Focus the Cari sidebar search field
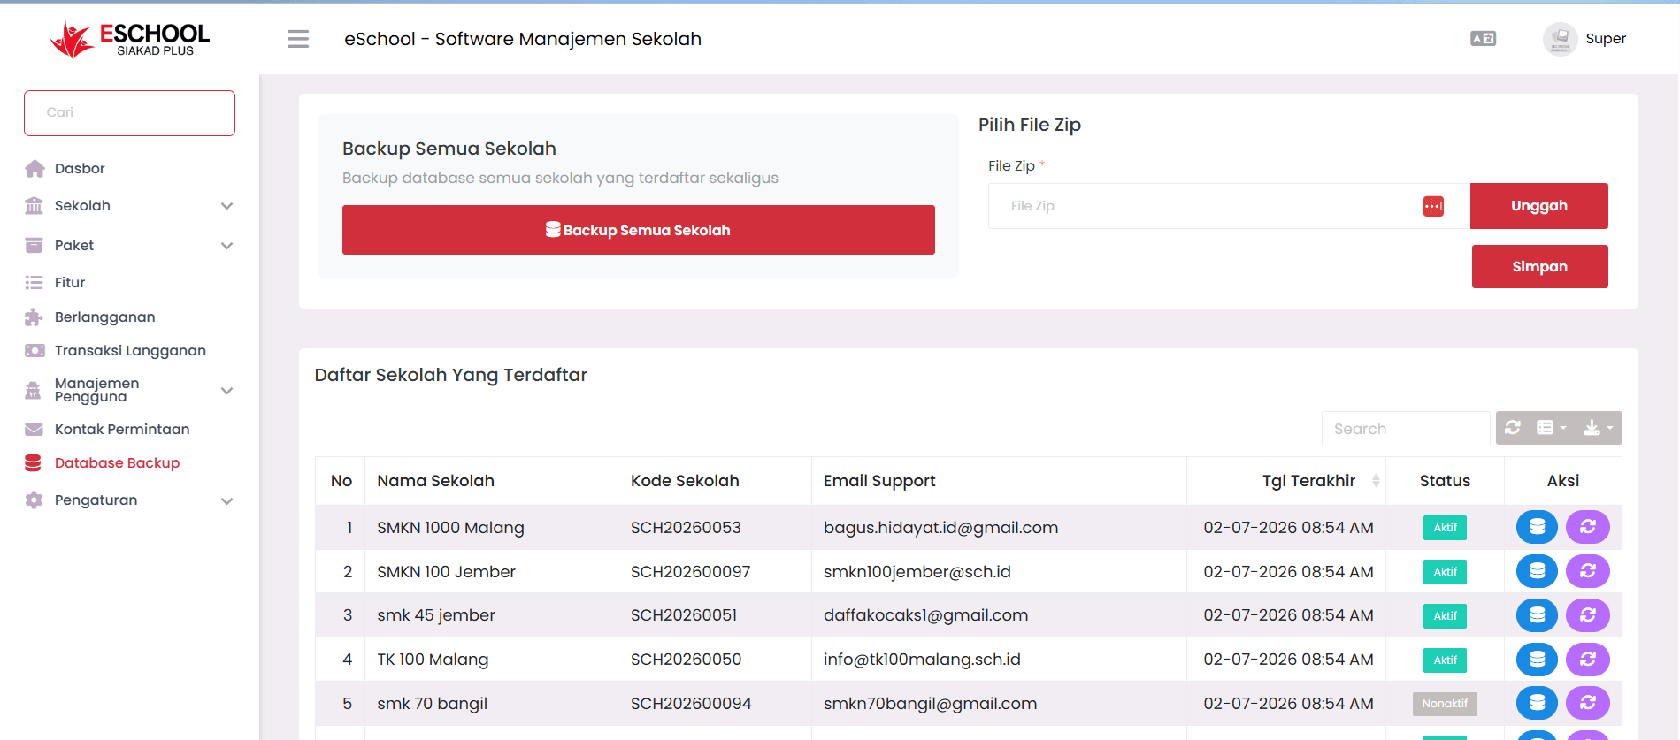This screenshot has height=740, width=1680. 129,113
